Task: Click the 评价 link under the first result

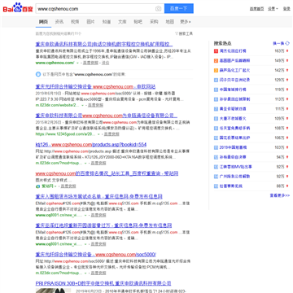Action: pos(106,63)
